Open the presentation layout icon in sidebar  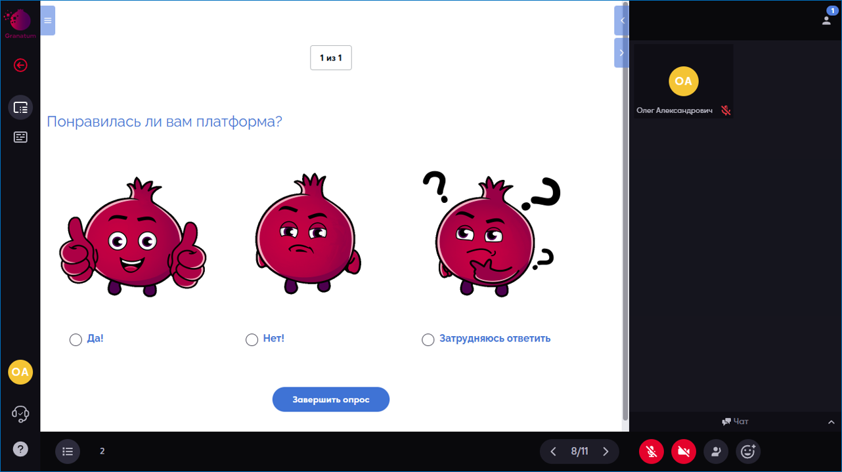coord(20,108)
